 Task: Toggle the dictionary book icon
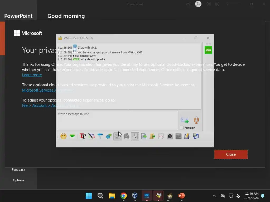coord(126,136)
